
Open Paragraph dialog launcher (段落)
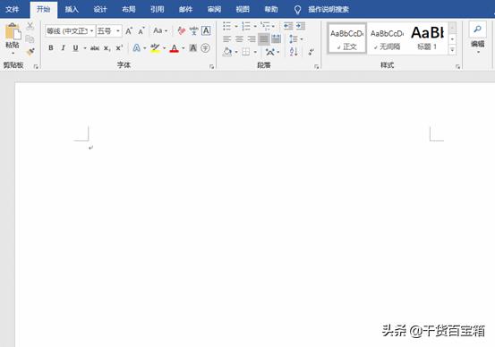coord(316,66)
